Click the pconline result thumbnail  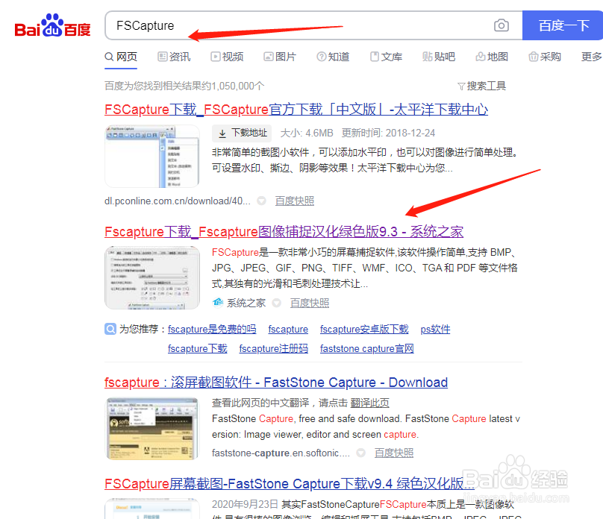coord(152,156)
